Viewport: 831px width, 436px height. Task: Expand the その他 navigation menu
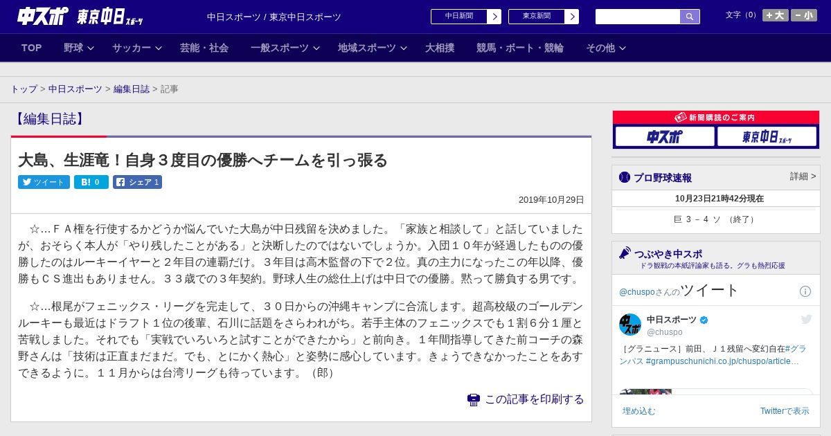(606, 48)
